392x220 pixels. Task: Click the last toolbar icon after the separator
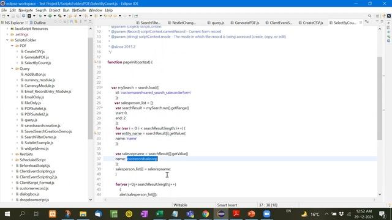tap(136, 16)
